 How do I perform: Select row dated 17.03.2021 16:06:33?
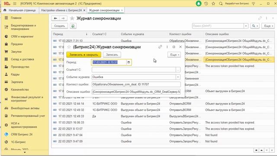pos(163,122)
